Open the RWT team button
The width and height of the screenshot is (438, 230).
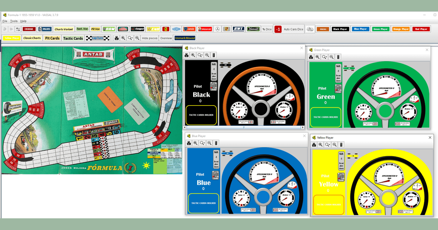(238, 29)
